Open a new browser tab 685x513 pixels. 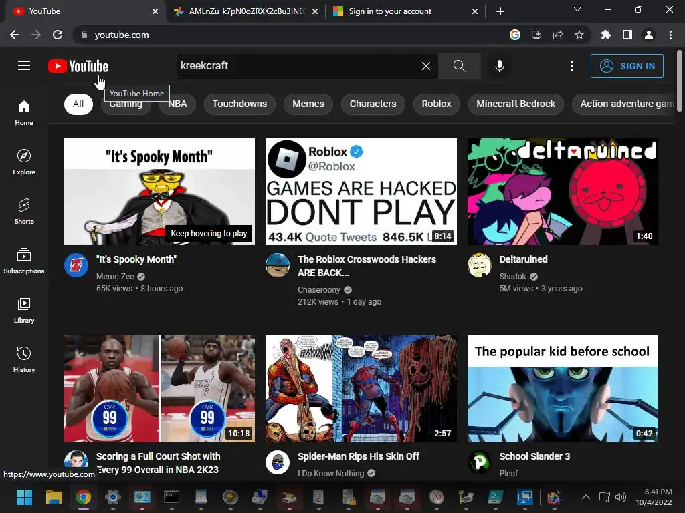click(x=500, y=11)
